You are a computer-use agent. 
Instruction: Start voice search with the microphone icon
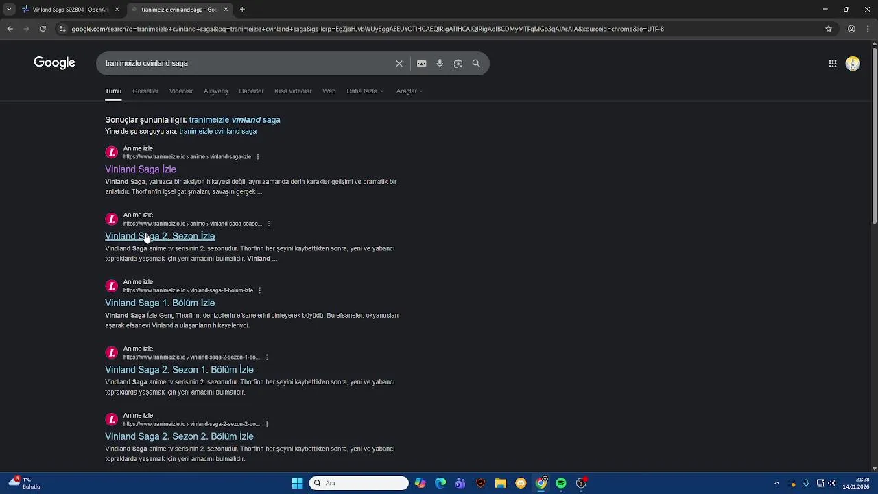click(x=440, y=63)
